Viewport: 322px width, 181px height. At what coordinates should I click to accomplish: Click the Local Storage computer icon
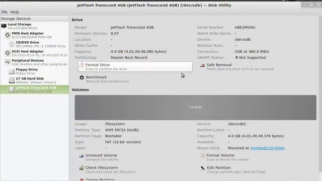tap(4, 26)
